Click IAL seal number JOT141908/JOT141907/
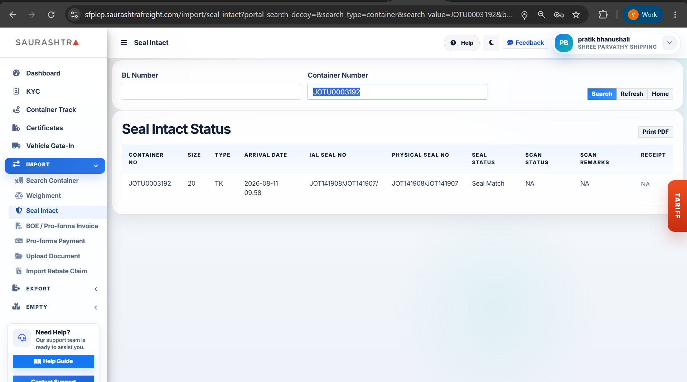Image resolution: width=687 pixels, height=382 pixels. pyautogui.click(x=344, y=183)
